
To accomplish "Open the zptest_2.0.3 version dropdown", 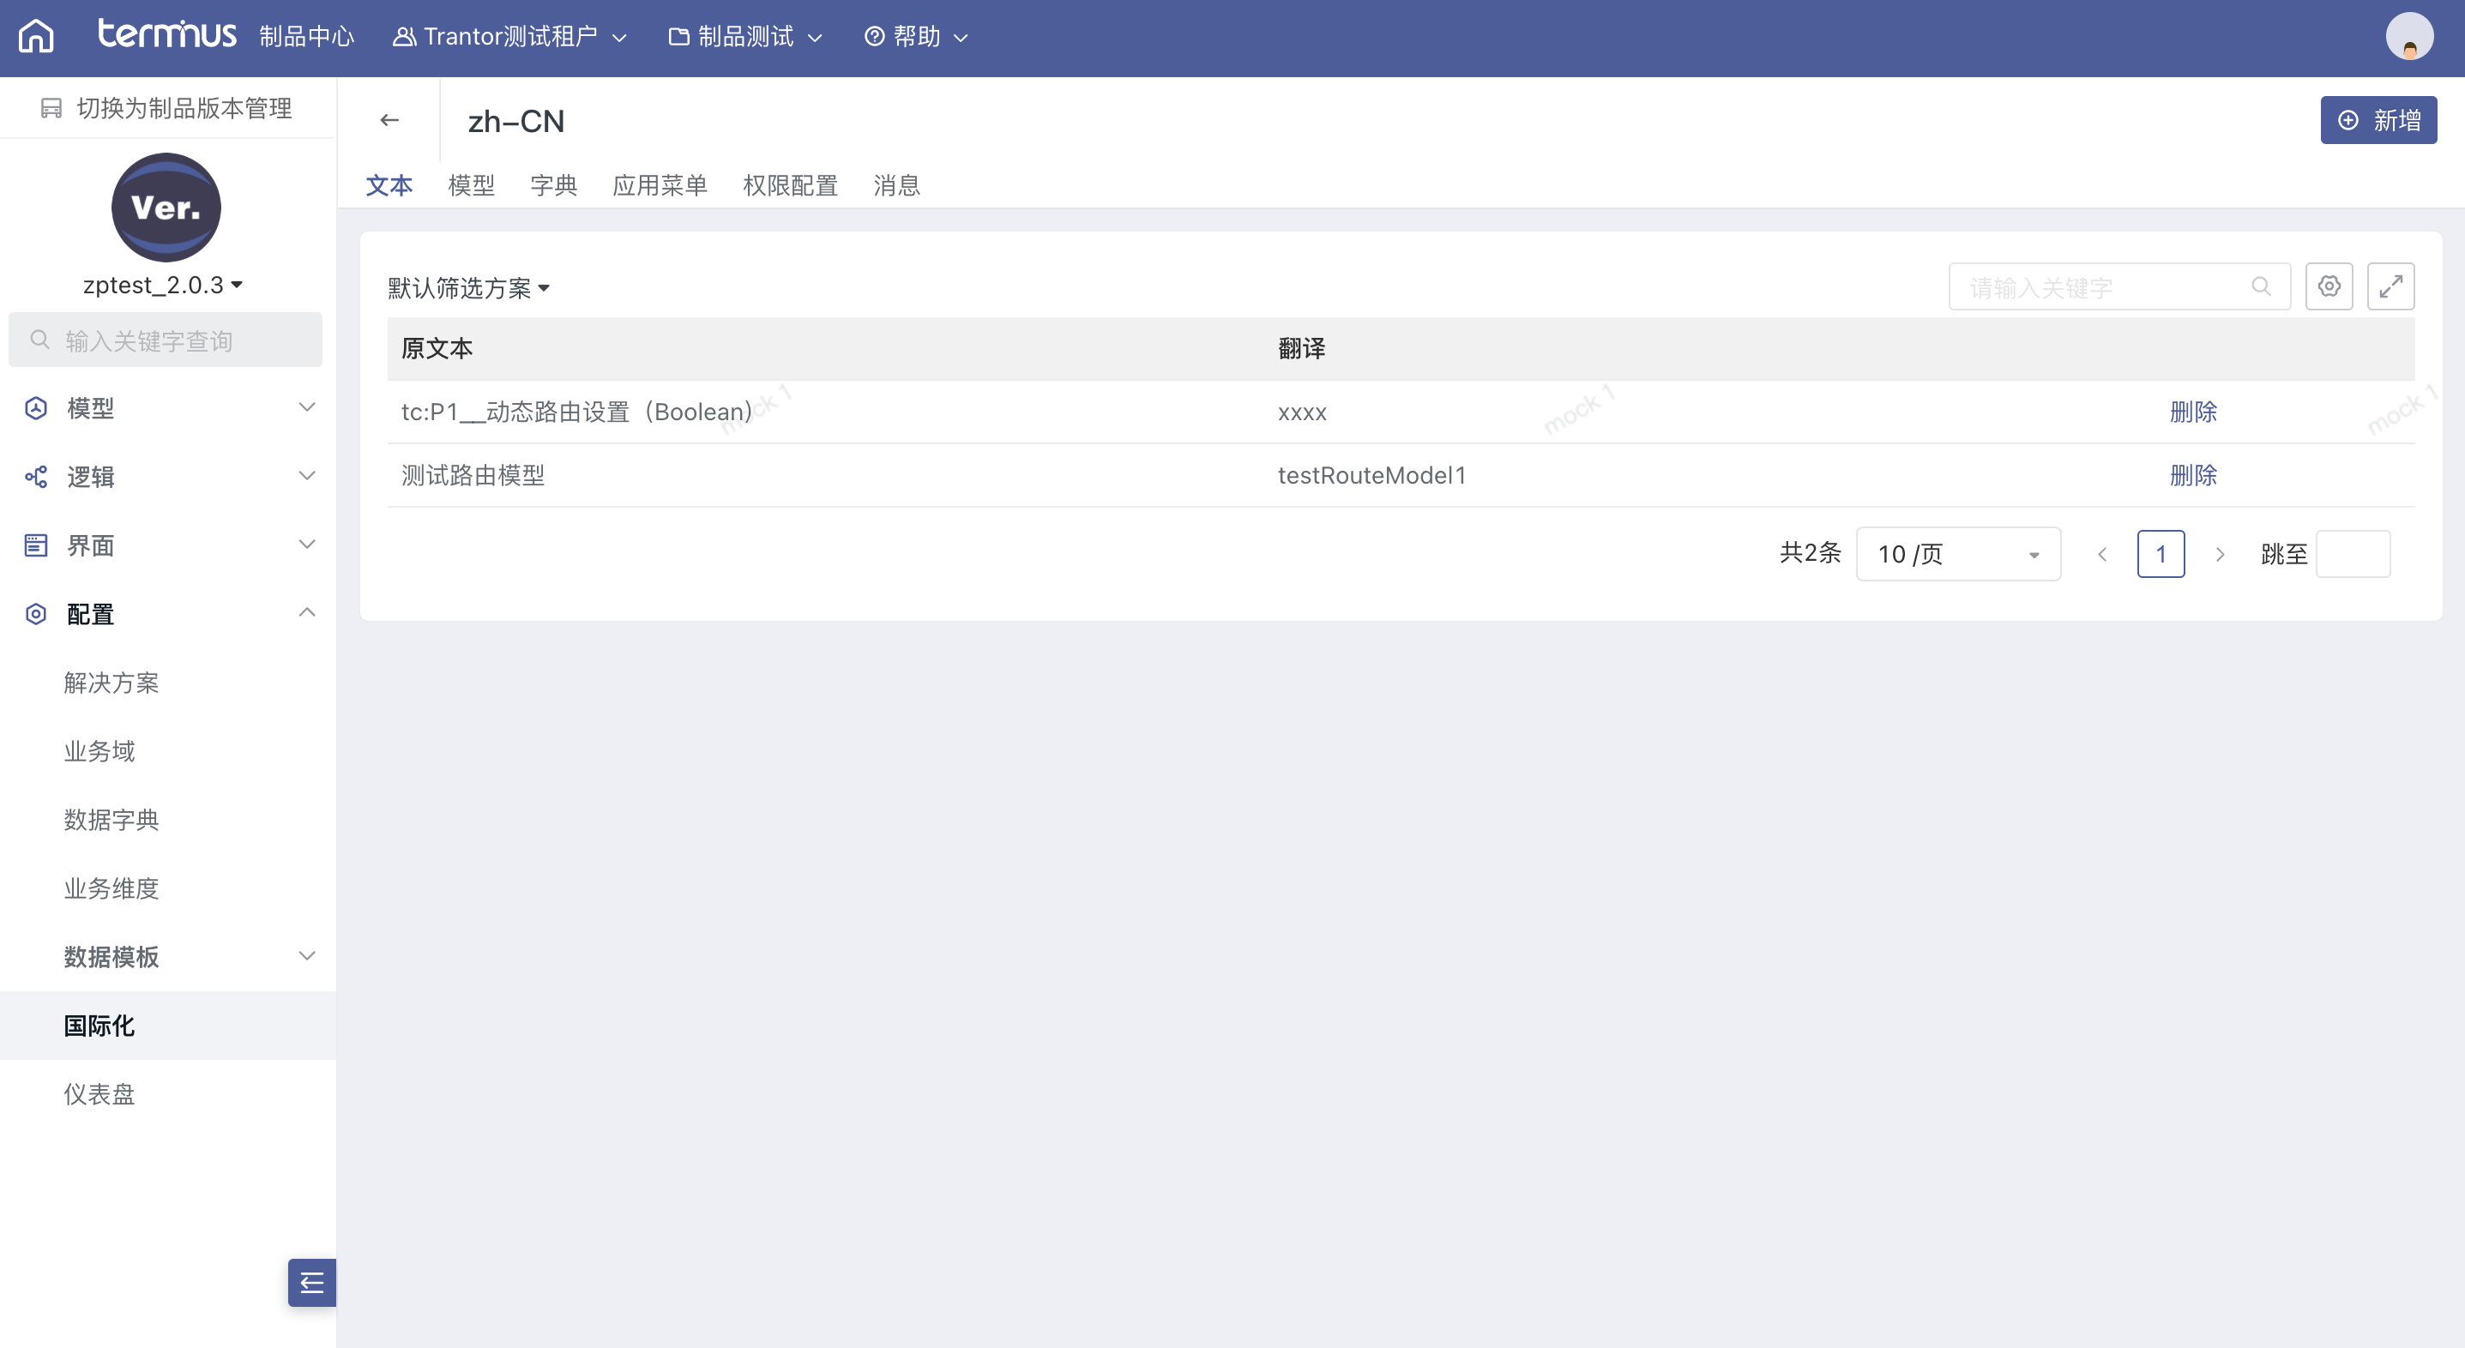I will pos(163,285).
